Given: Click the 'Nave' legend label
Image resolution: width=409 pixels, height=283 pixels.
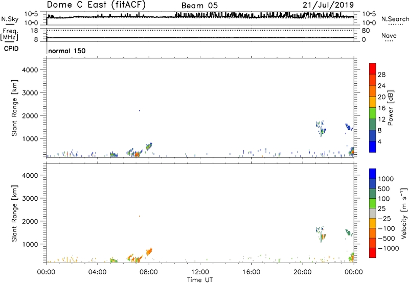Looking at the screenshot, I should click(389, 36).
